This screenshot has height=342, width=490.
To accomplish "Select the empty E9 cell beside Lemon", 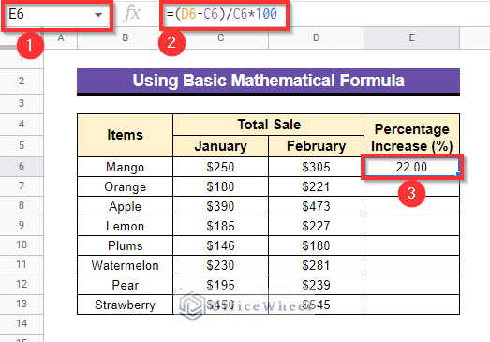I will pyautogui.click(x=411, y=226).
